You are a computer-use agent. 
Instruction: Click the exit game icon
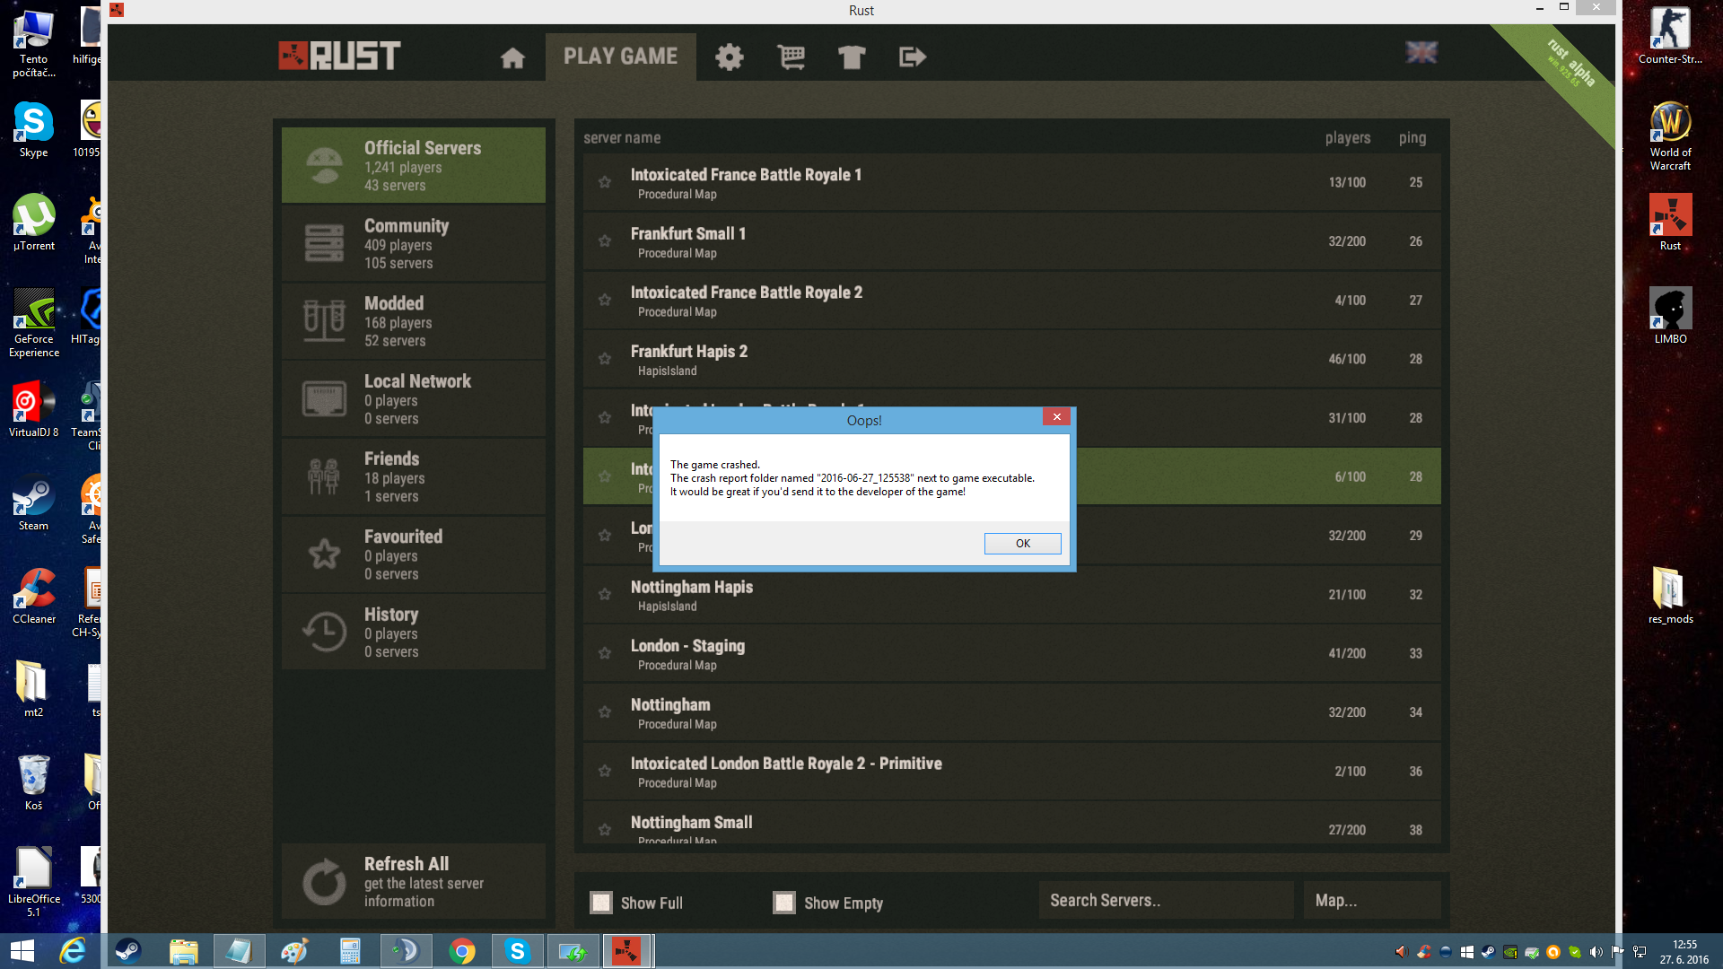pos(912,57)
